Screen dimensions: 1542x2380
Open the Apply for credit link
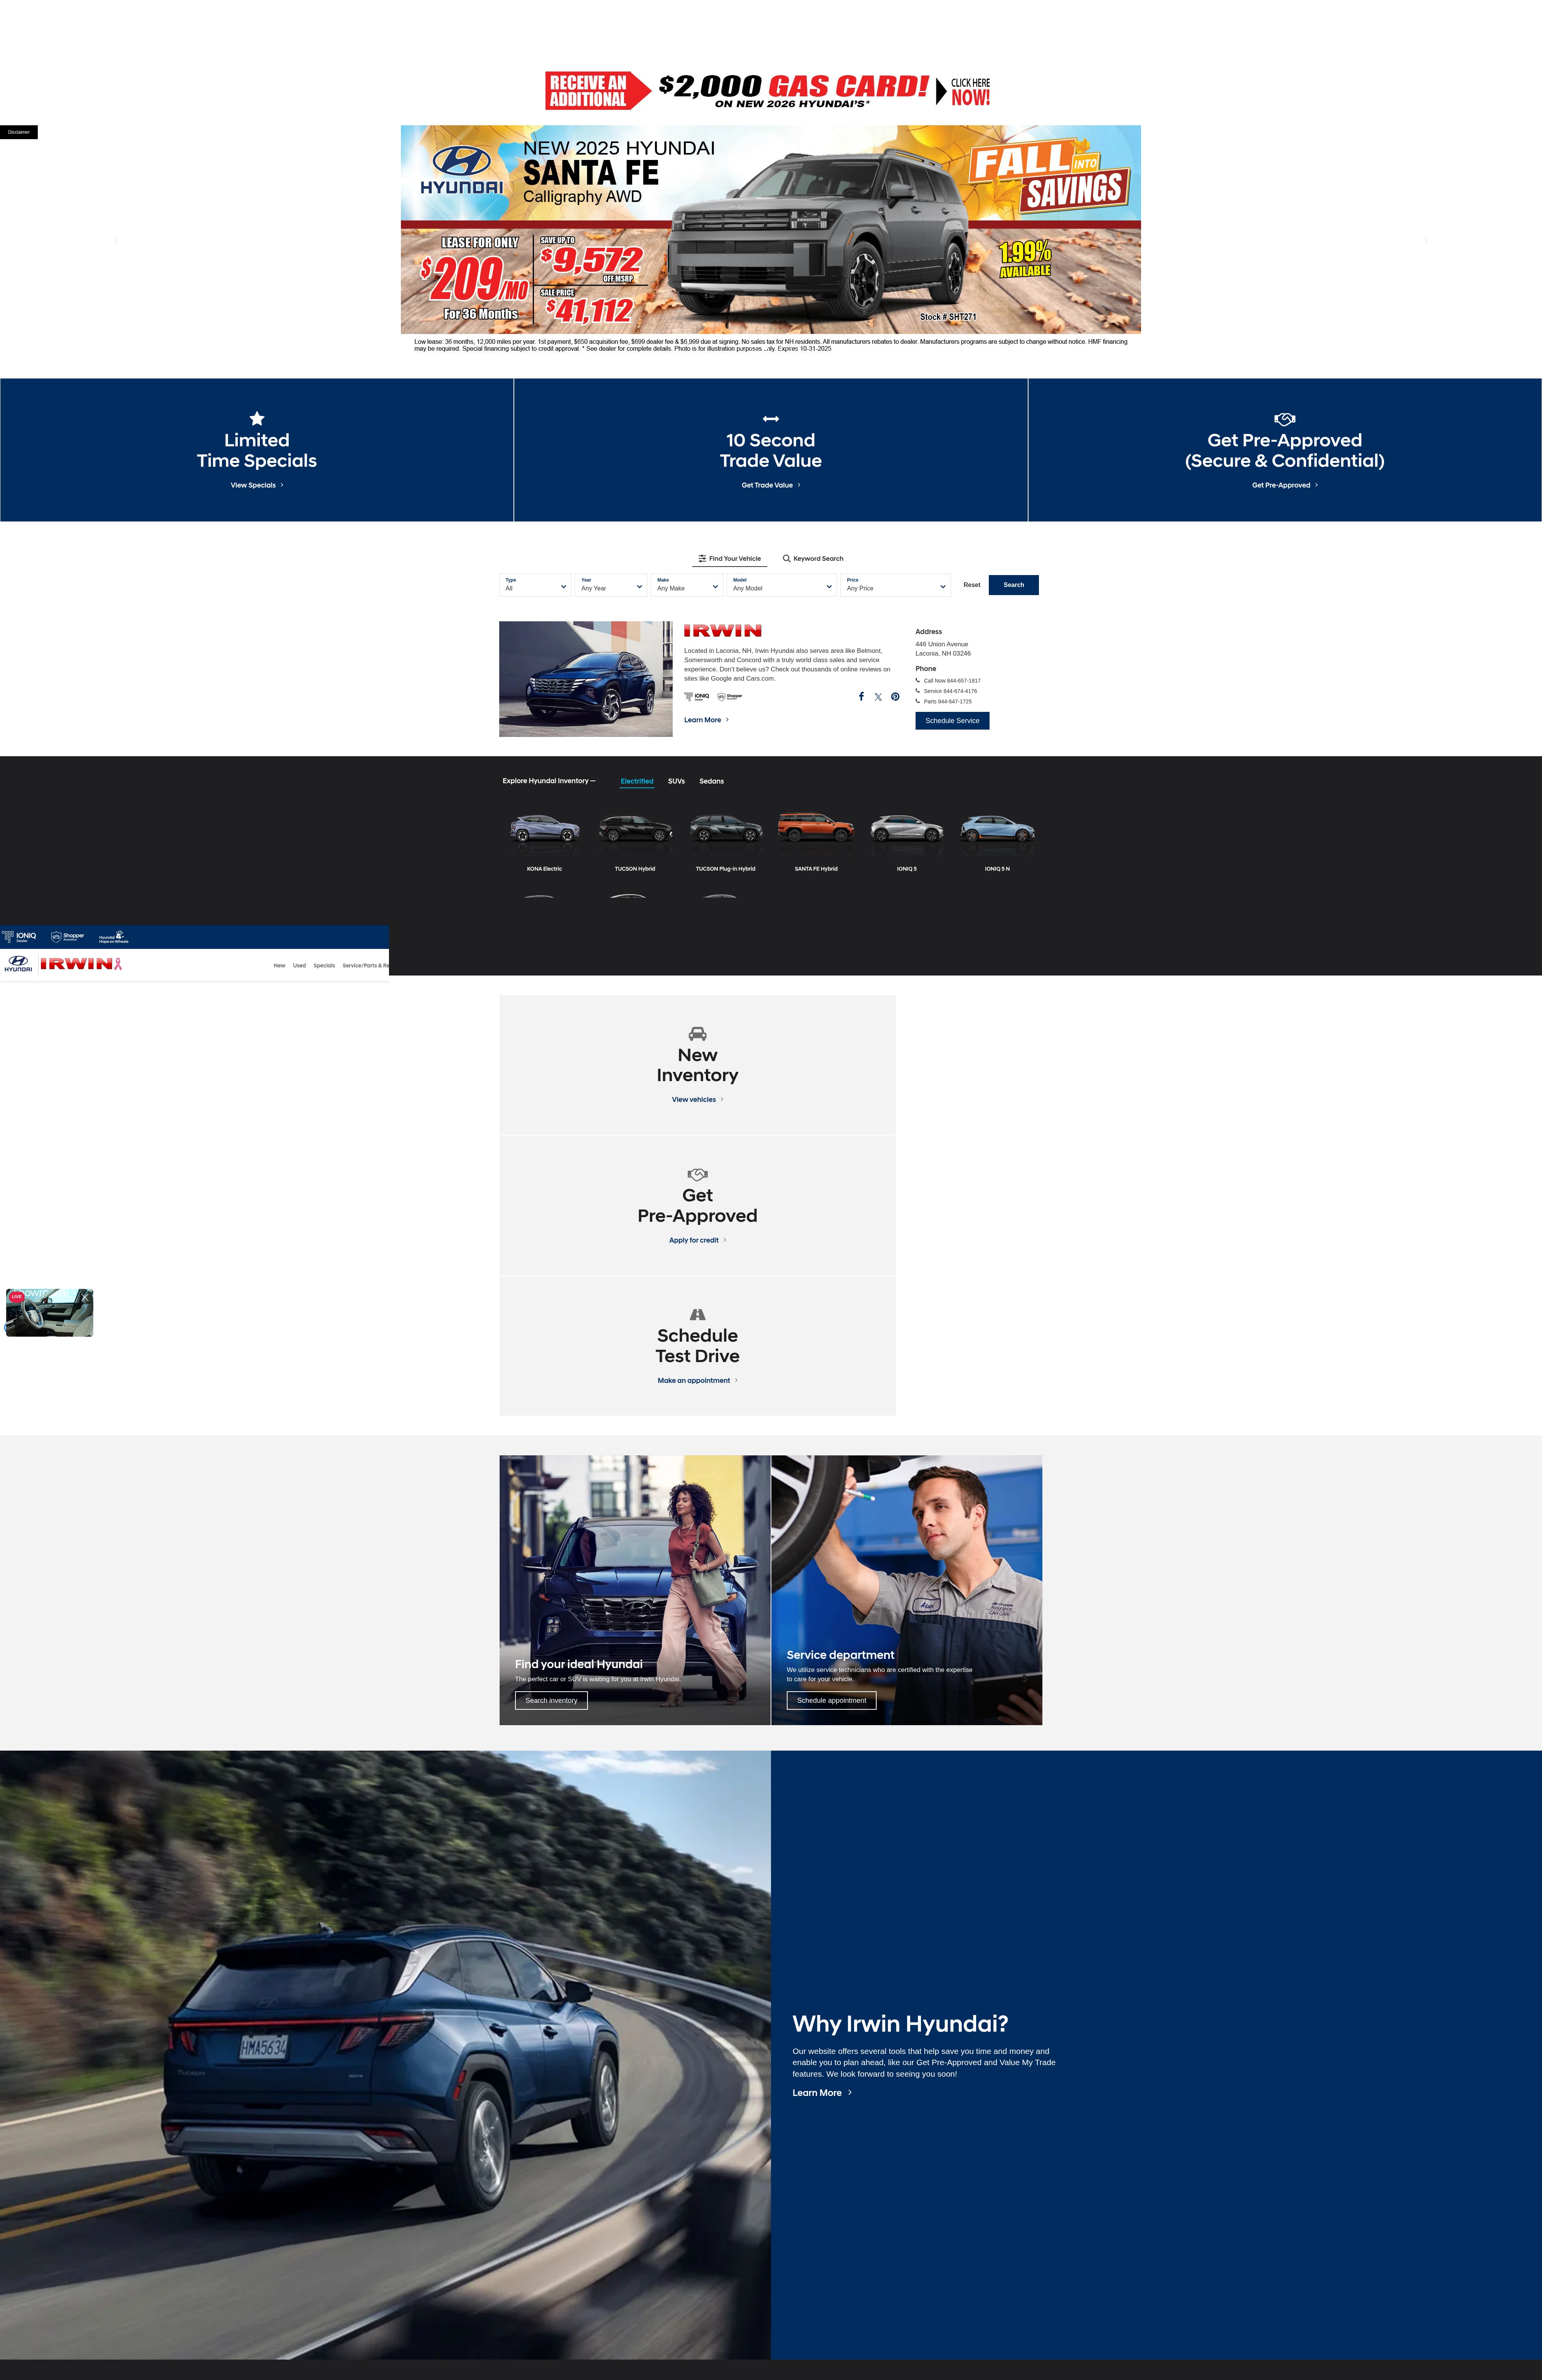tap(698, 1240)
